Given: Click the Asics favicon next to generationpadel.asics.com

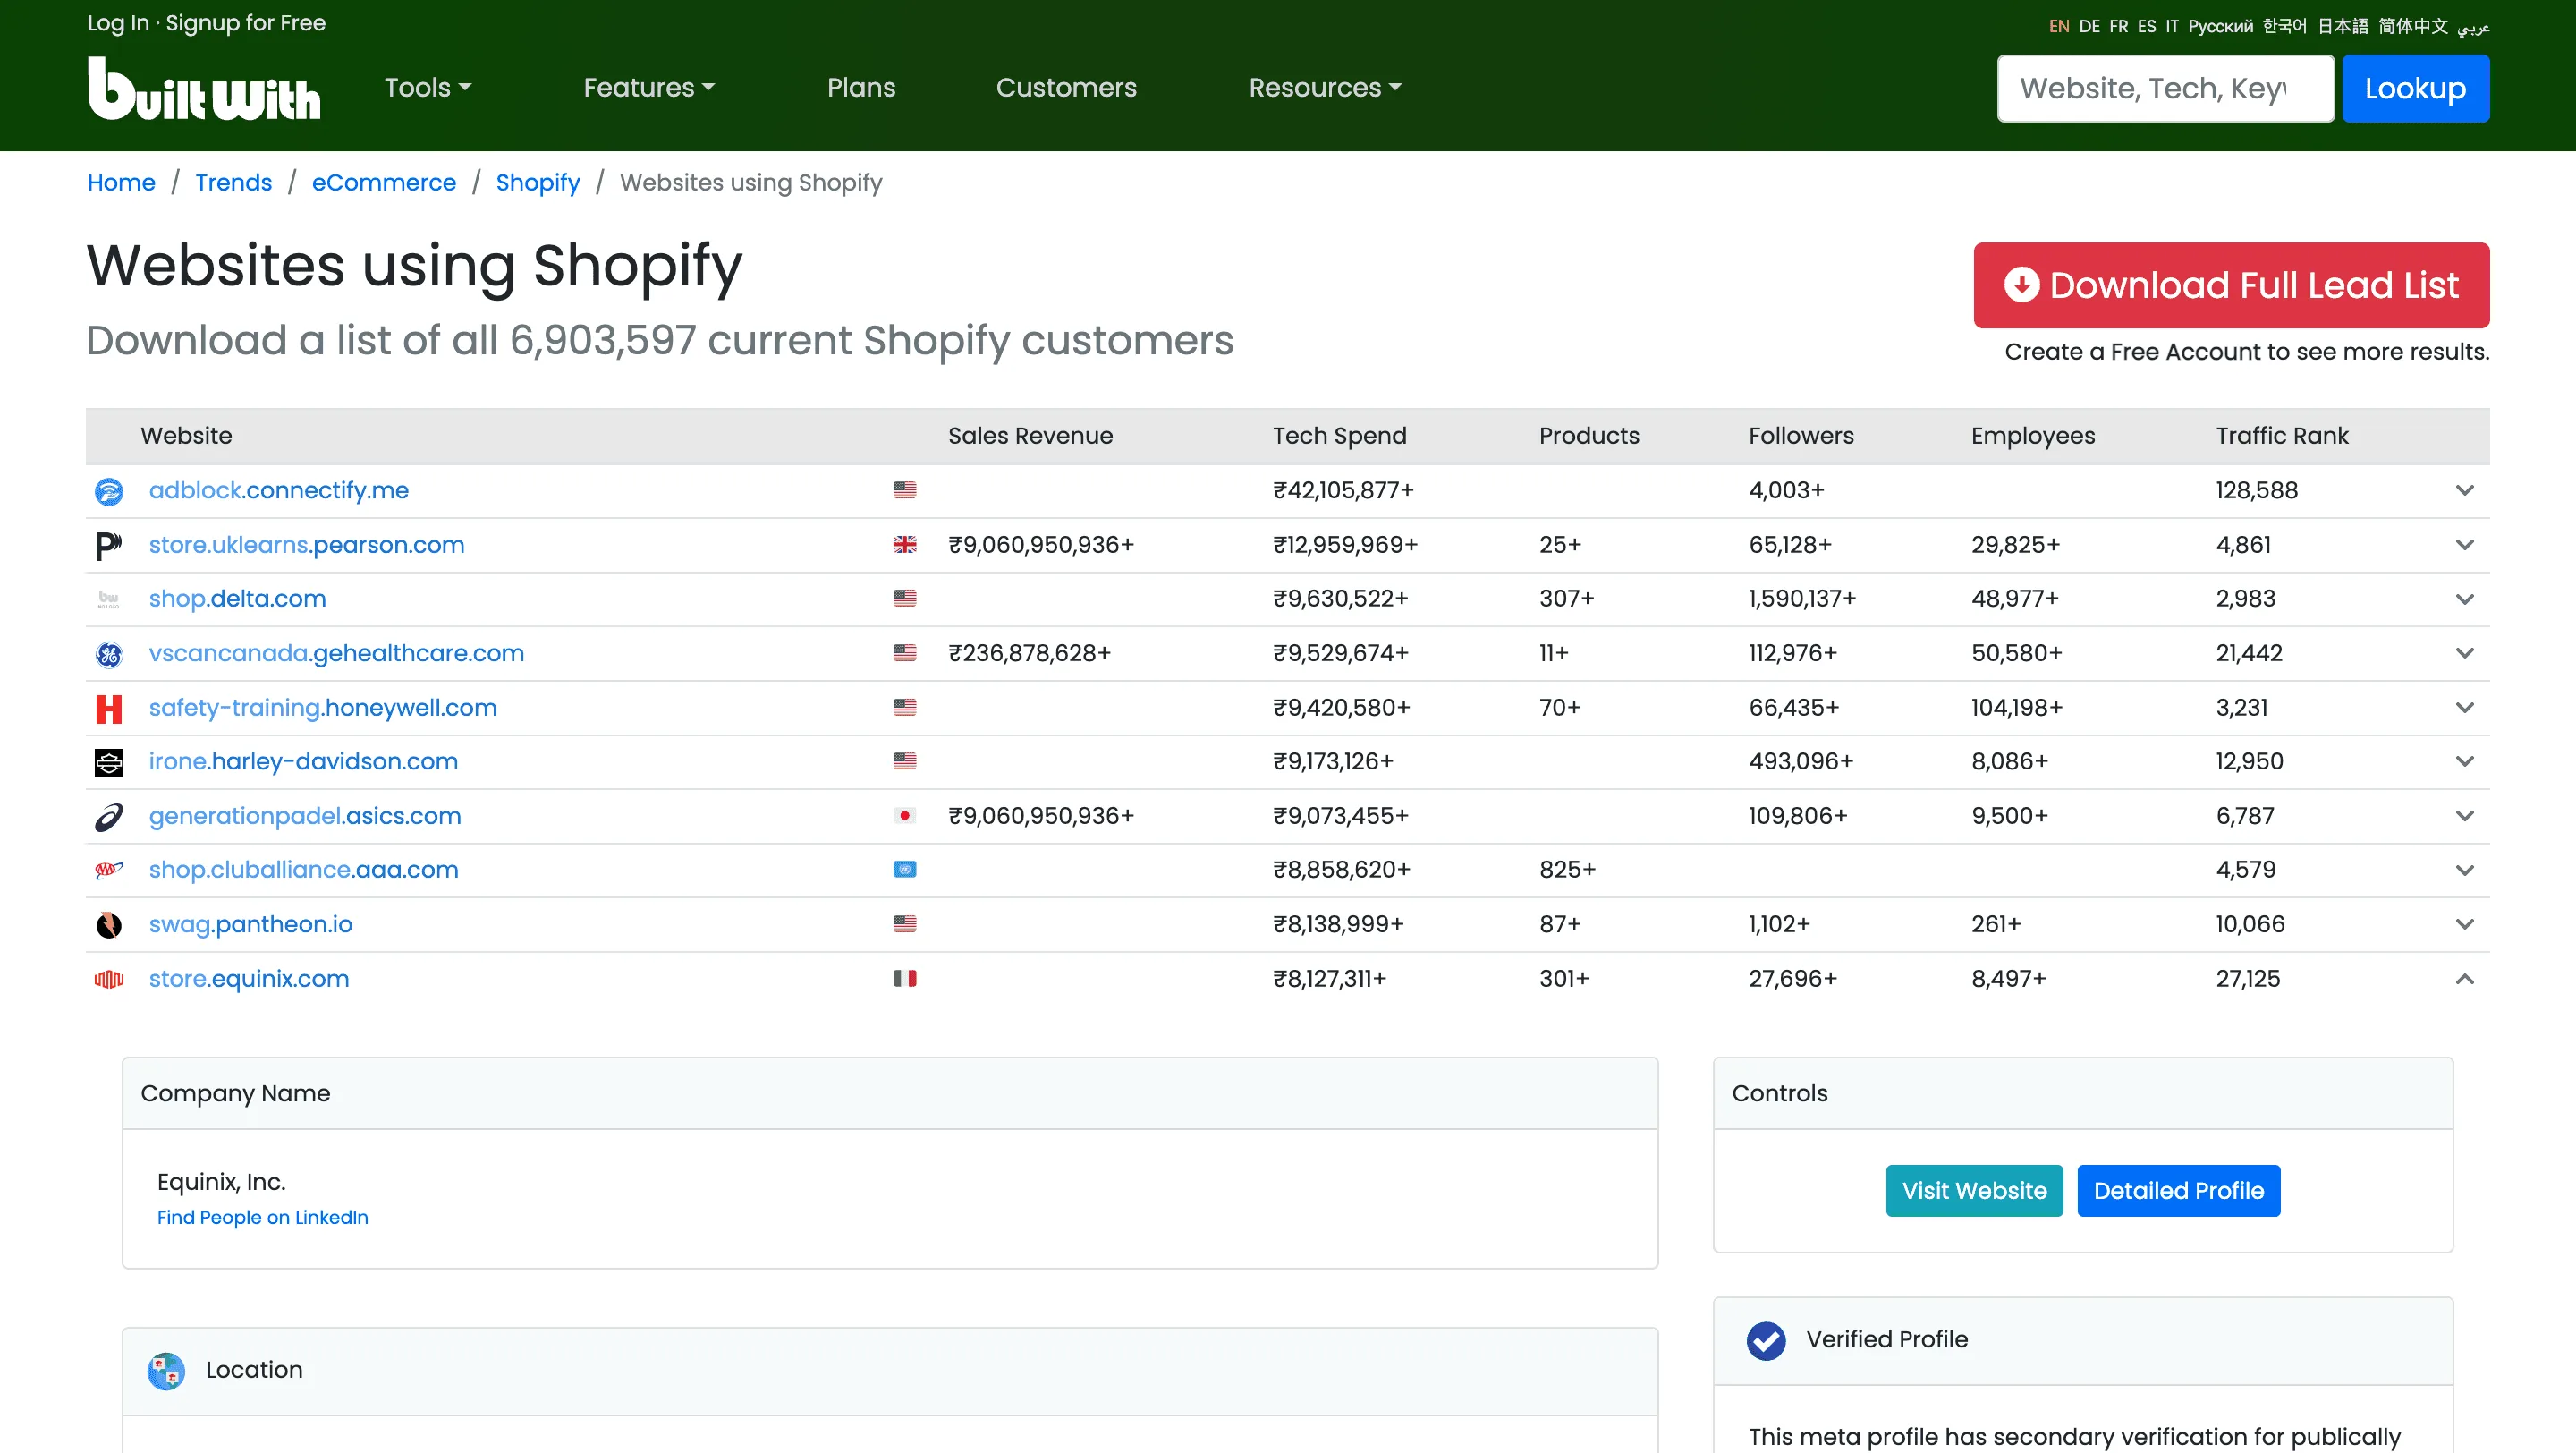Looking at the screenshot, I should (x=108, y=816).
